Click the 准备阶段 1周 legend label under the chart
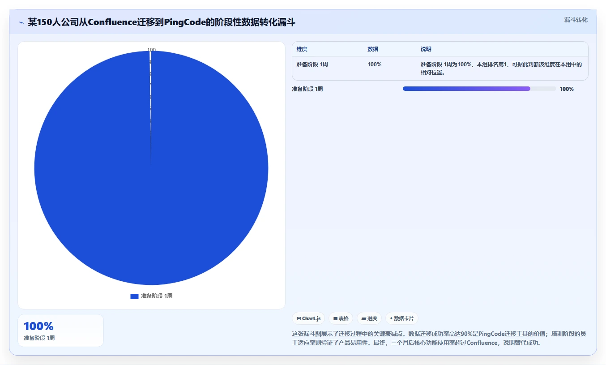Viewport: 606px width, 365px height. point(157,296)
